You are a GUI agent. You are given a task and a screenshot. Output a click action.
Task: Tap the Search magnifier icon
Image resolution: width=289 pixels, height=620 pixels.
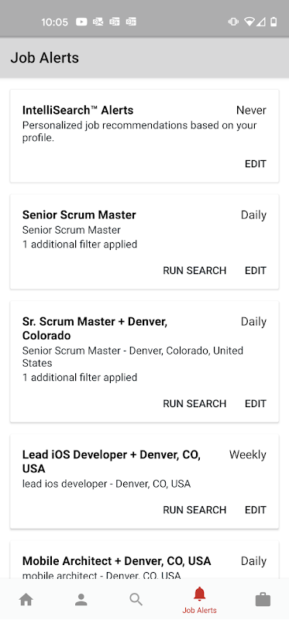coord(136,600)
